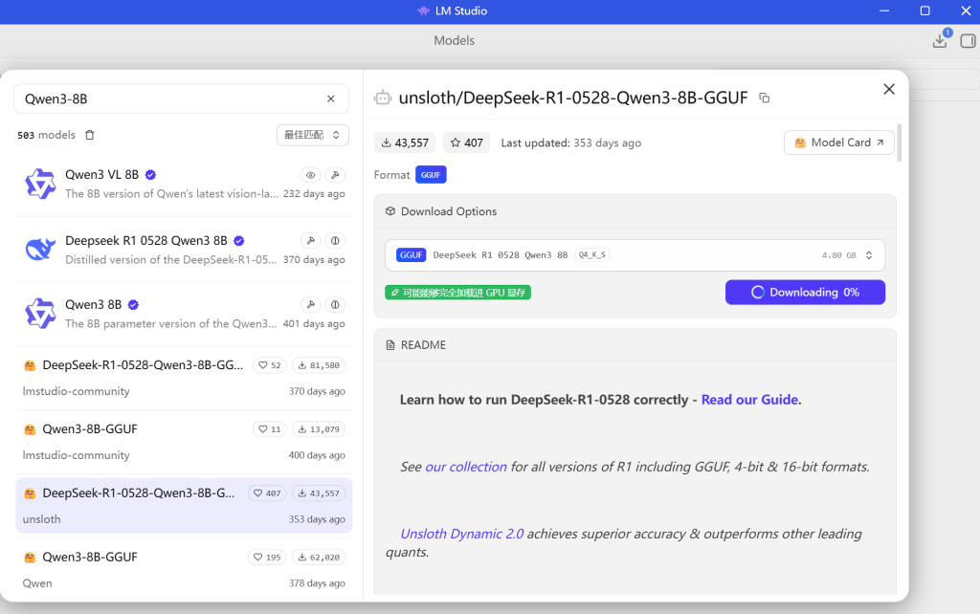The image size is (980, 614).
Task: Select the Deepseek R1 0528 Qwen3 8B staff pick
Action: pos(184,250)
